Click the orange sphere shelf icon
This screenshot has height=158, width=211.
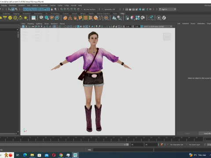coord(65,18)
